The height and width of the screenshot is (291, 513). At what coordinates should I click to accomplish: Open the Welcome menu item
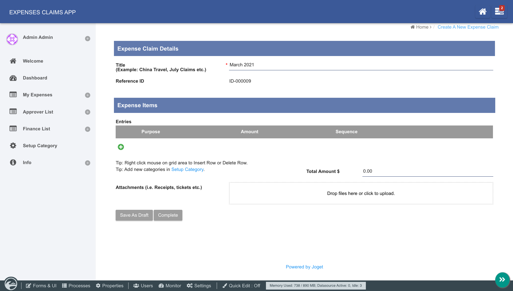[x=33, y=61]
